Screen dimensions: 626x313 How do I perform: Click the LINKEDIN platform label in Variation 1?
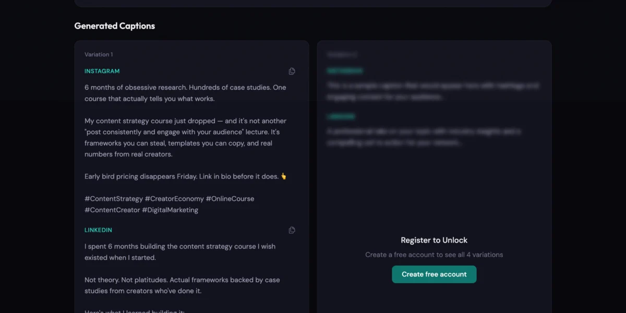click(x=98, y=230)
